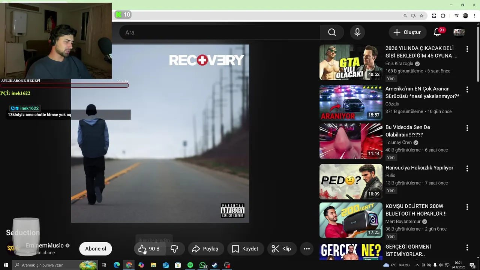Open the Tolunay Ören channel link
Screen dimensions: 480x270
pos(399,142)
